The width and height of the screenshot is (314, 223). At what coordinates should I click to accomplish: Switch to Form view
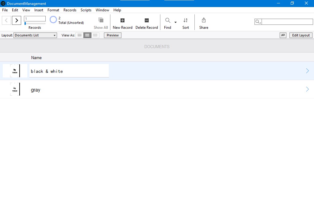pyautogui.click(x=79, y=35)
